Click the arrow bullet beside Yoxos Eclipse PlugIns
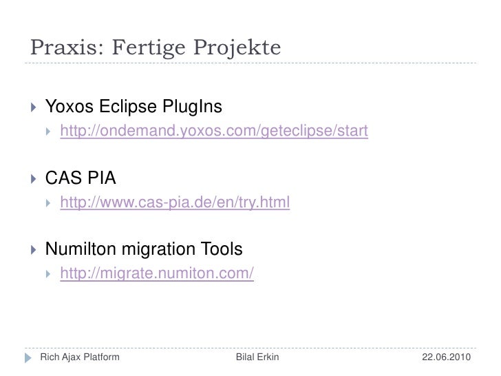This screenshot has height=376, width=501. [34, 107]
